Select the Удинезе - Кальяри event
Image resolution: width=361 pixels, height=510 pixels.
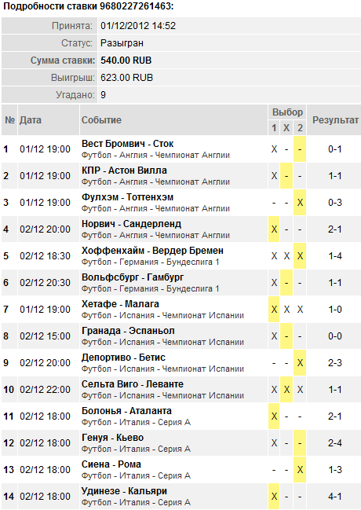coord(124,491)
